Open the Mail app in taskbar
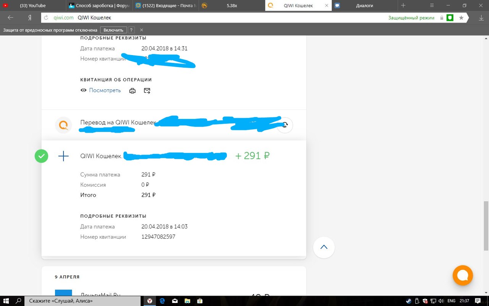 (x=175, y=301)
